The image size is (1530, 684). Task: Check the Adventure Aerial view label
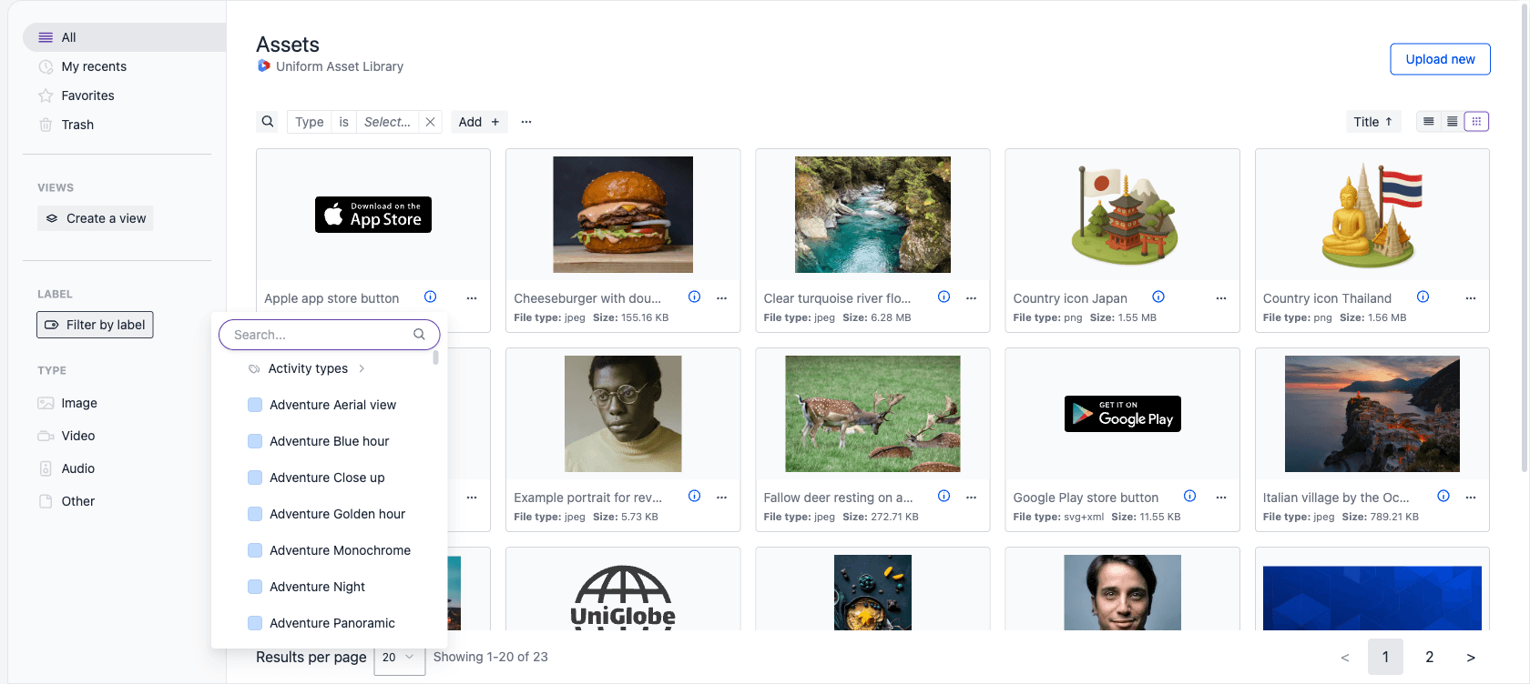[255, 405]
